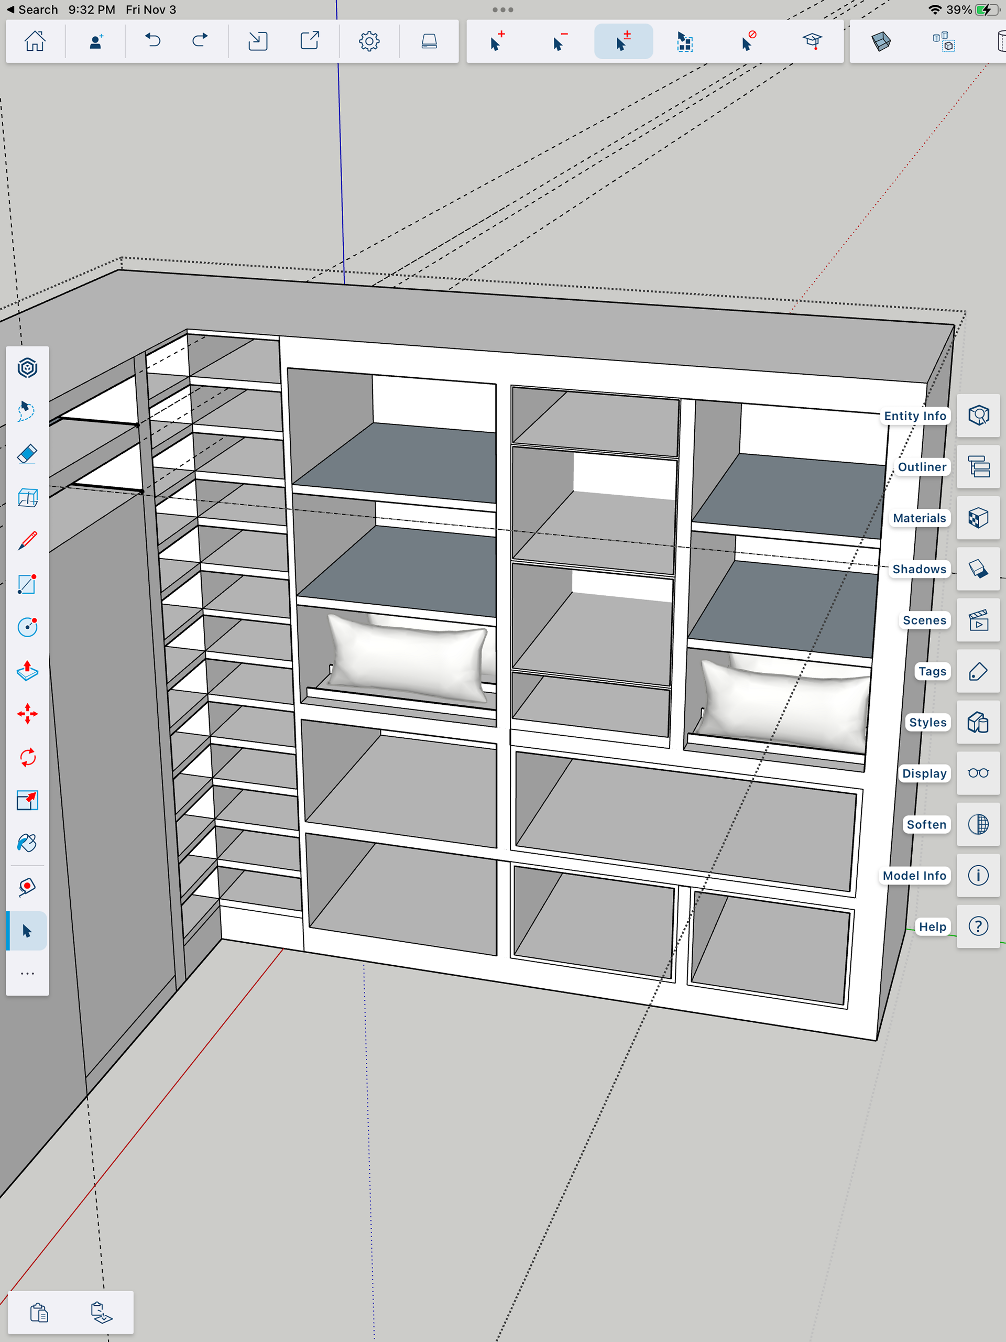The width and height of the screenshot is (1006, 1342).
Task: Expand the Tags panel
Action: 978,671
